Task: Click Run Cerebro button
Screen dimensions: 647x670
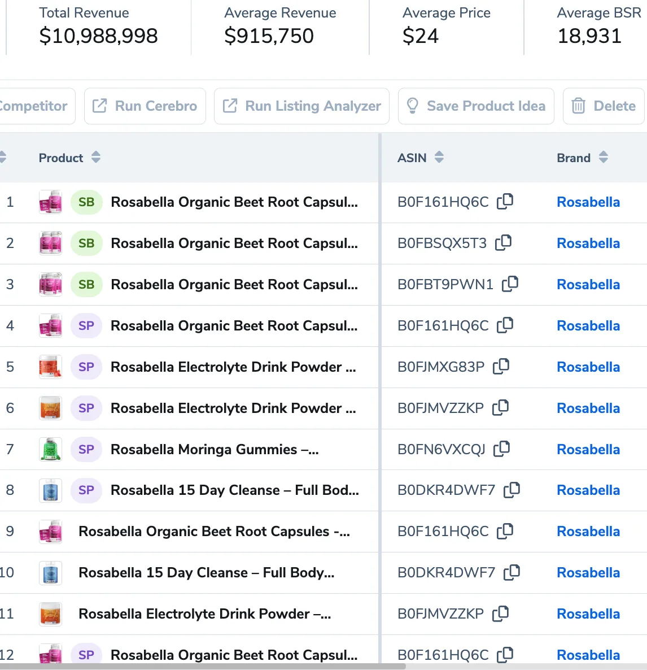Action: 145,106
